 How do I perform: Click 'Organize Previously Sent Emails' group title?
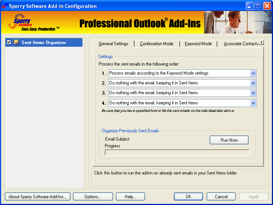click(x=131, y=131)
